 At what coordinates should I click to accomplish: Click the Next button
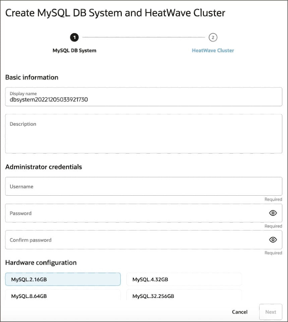[x=271, y=312]
